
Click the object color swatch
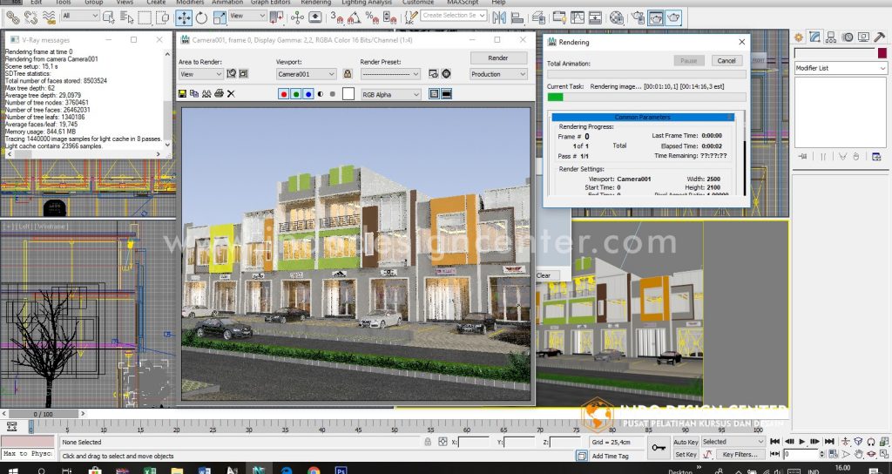[882, 53]
